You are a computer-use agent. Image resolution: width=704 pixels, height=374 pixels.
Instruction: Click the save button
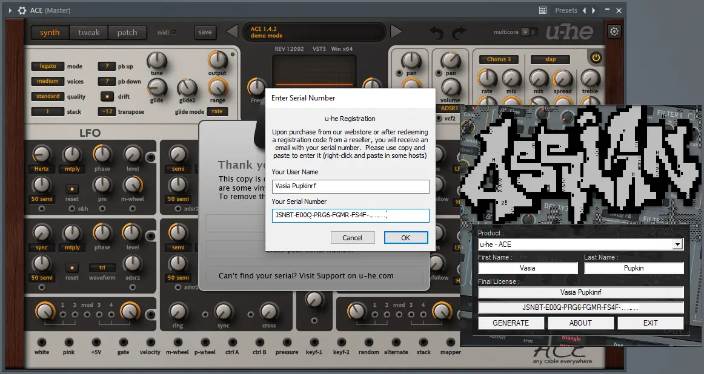pyautogui.click(x=205, y=32)
